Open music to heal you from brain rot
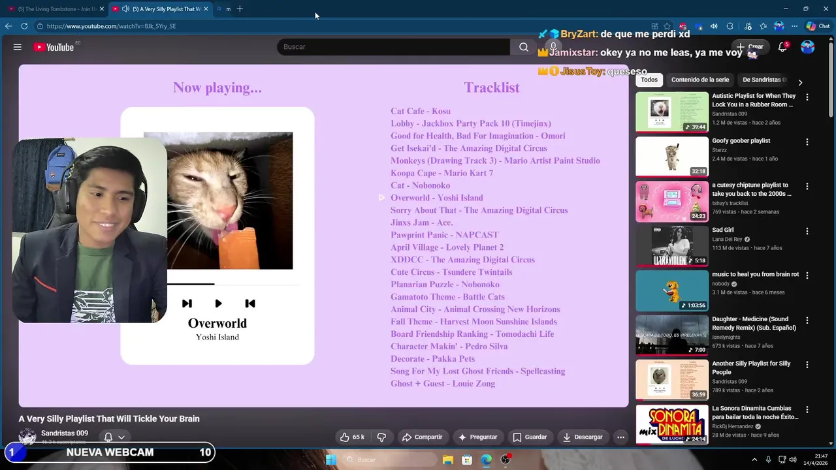 click(755, 274)
